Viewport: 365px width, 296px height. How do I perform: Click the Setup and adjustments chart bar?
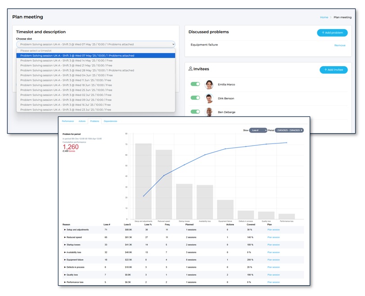[x=143, y=181]
